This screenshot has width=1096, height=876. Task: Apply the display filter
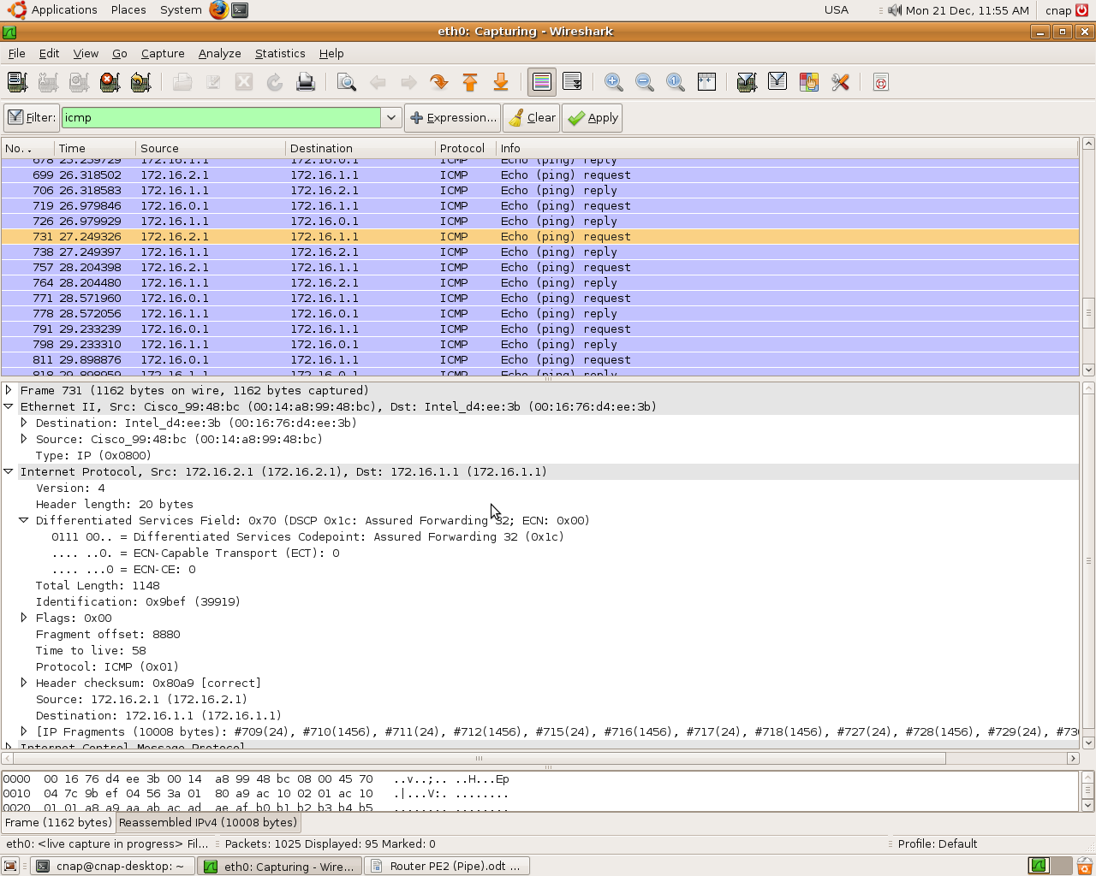593,118
